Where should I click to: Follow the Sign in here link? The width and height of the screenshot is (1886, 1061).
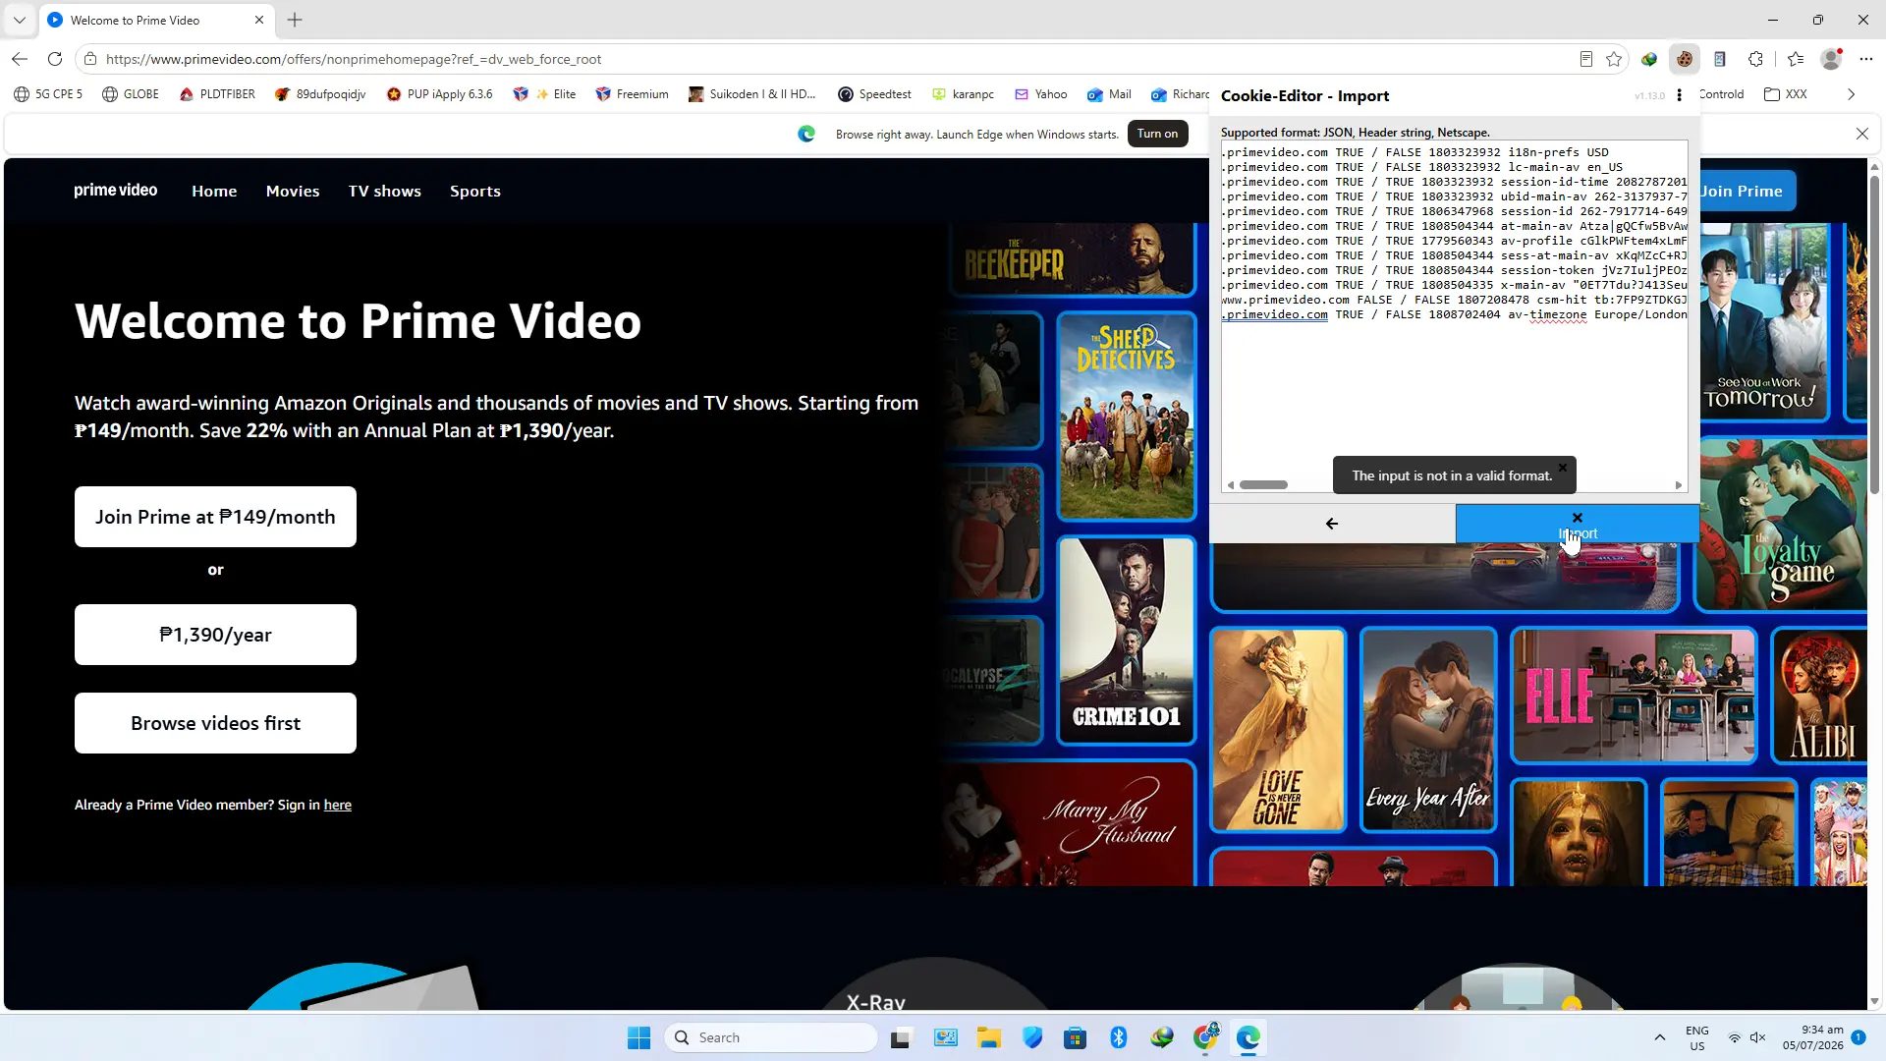(x=337, y=805)
